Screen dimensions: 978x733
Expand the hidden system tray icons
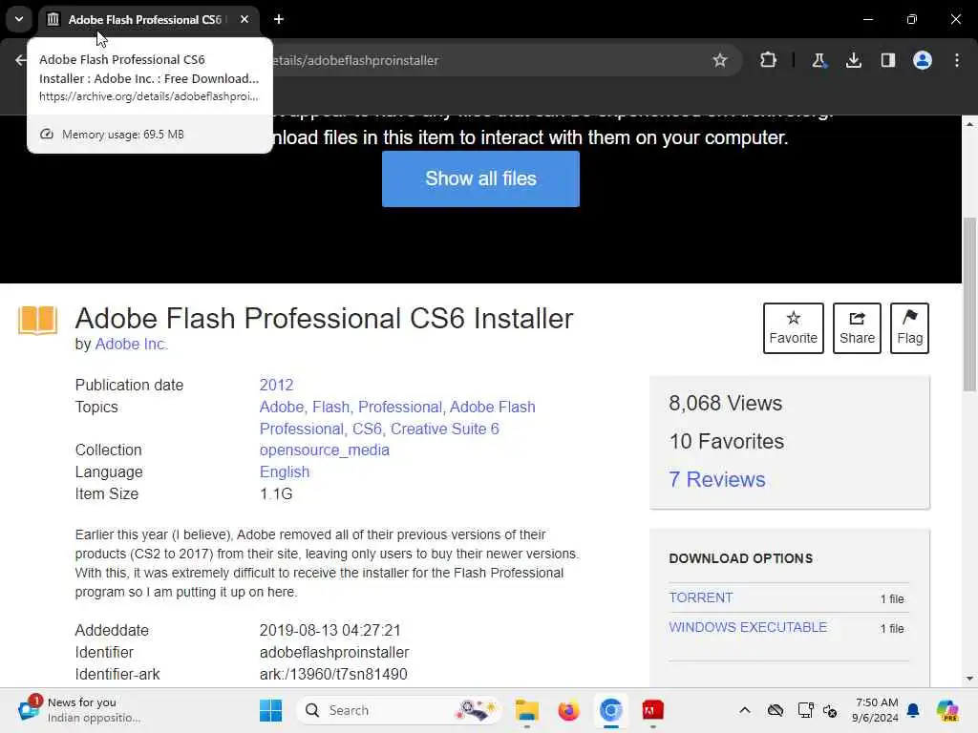pyautogui.click(x=745, y=710)
